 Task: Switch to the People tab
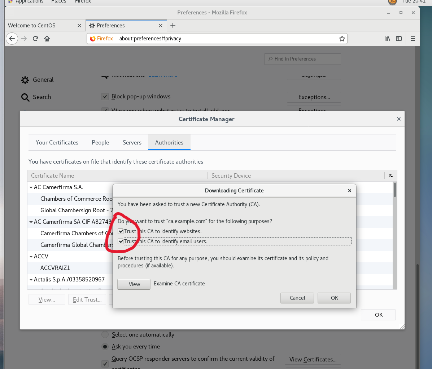100,143
